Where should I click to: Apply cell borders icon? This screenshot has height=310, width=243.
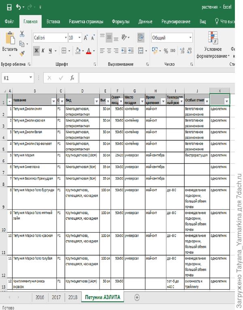point(64,51)
